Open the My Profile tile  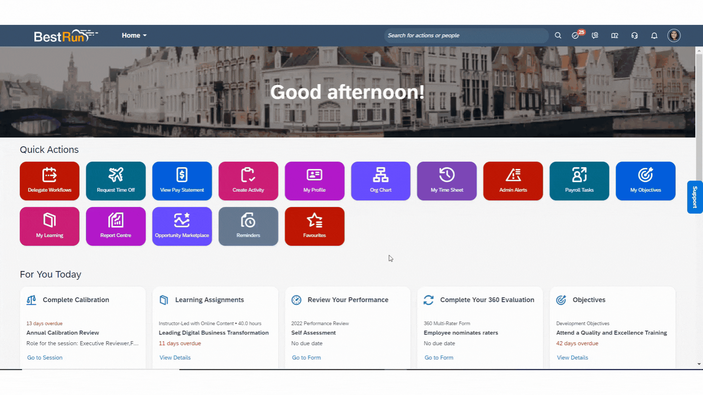315,181
